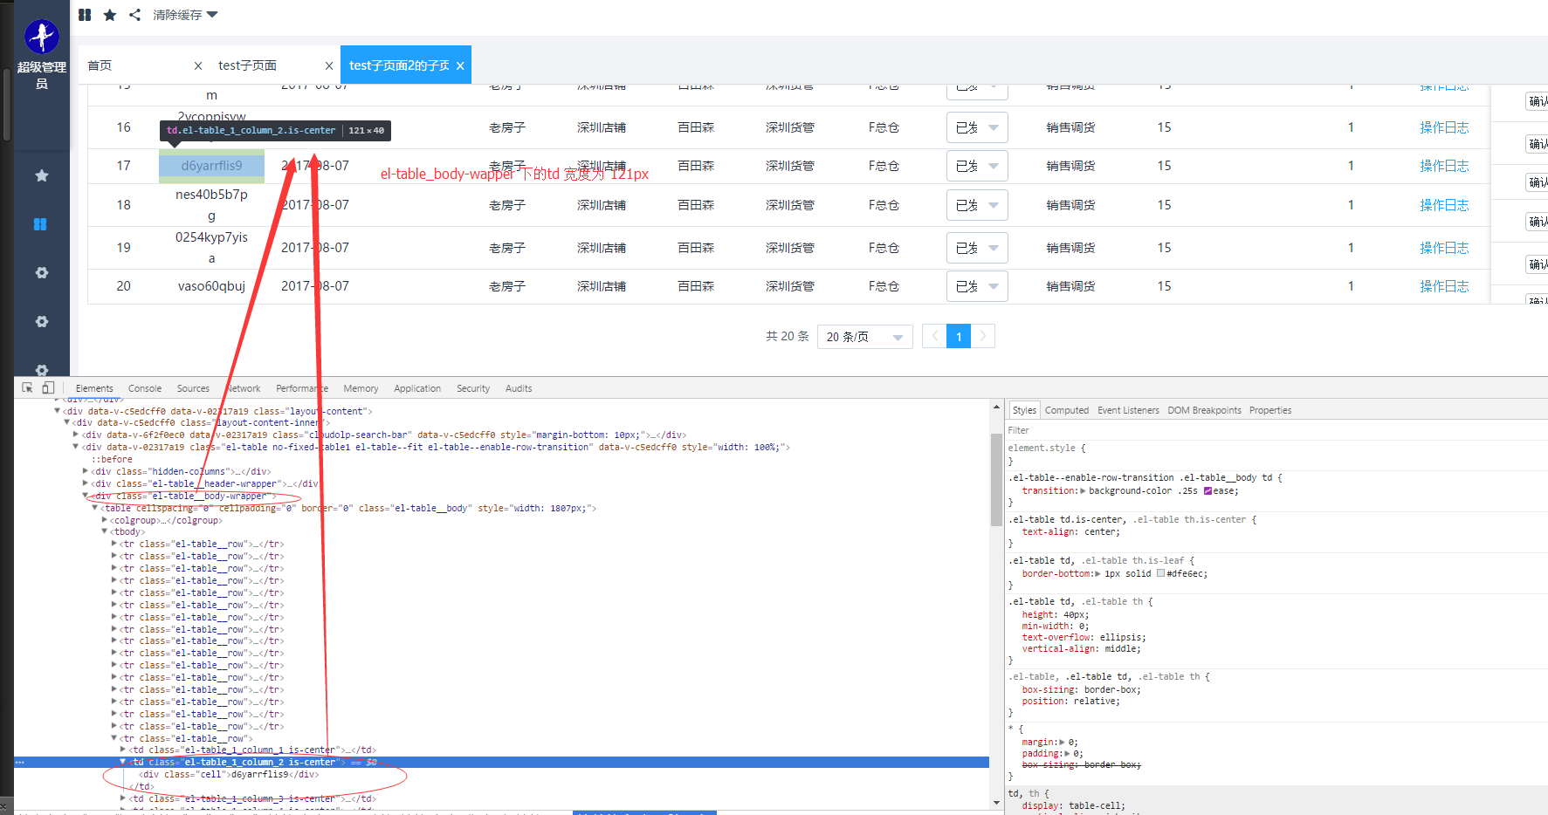
Task: Click the share icon next to the star
Action: [x=135, y=14]
